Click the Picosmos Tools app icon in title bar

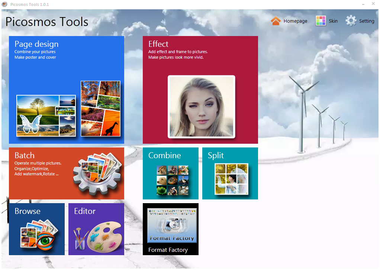(x=4, y=4)
